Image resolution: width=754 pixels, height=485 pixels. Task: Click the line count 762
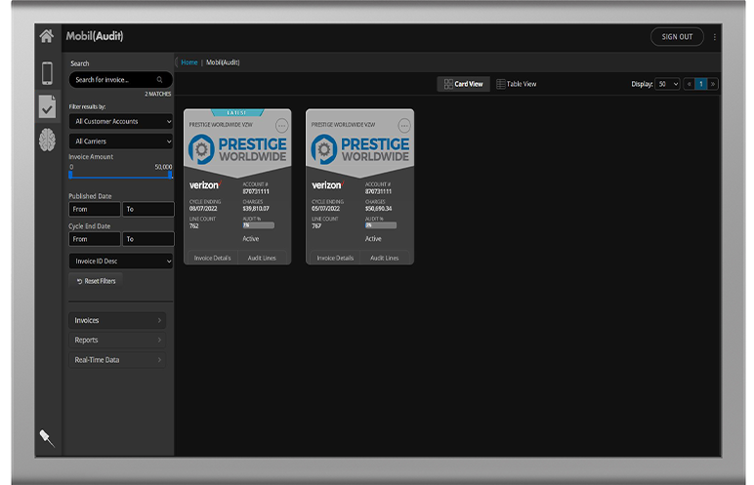click(x=193, y=226)
